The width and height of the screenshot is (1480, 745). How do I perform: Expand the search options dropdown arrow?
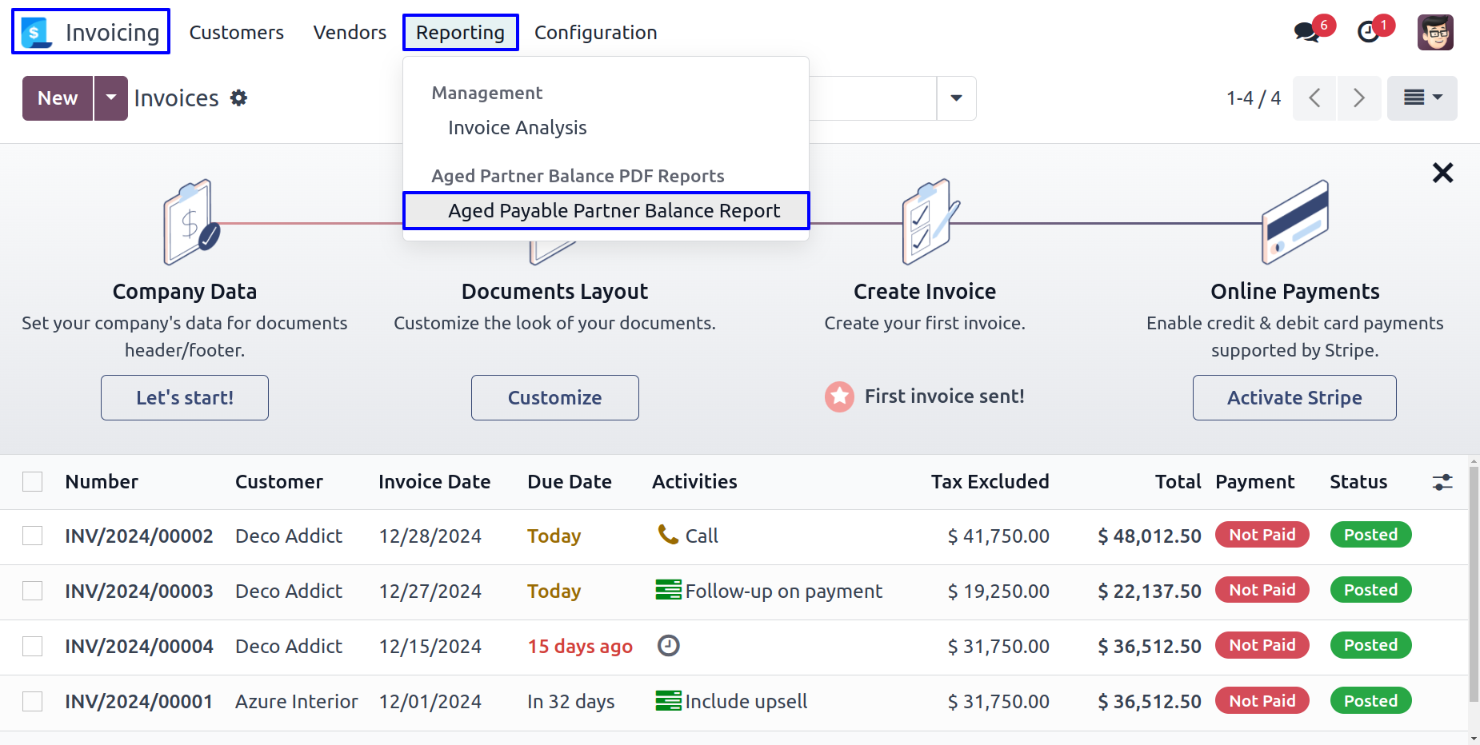tap(956, 98)
